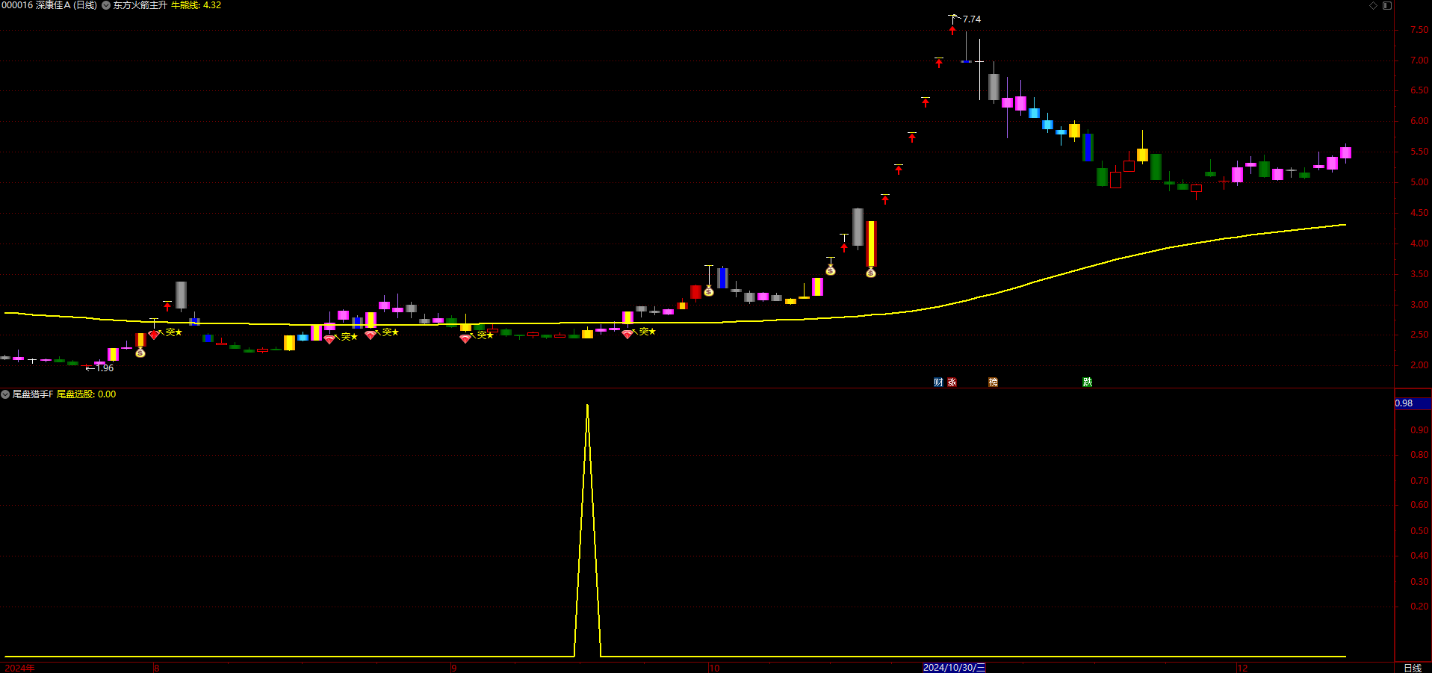Click the 牛熊线: 4.32 indicator value
This screenshot has height=673, width=1432.
click(196, 5)
